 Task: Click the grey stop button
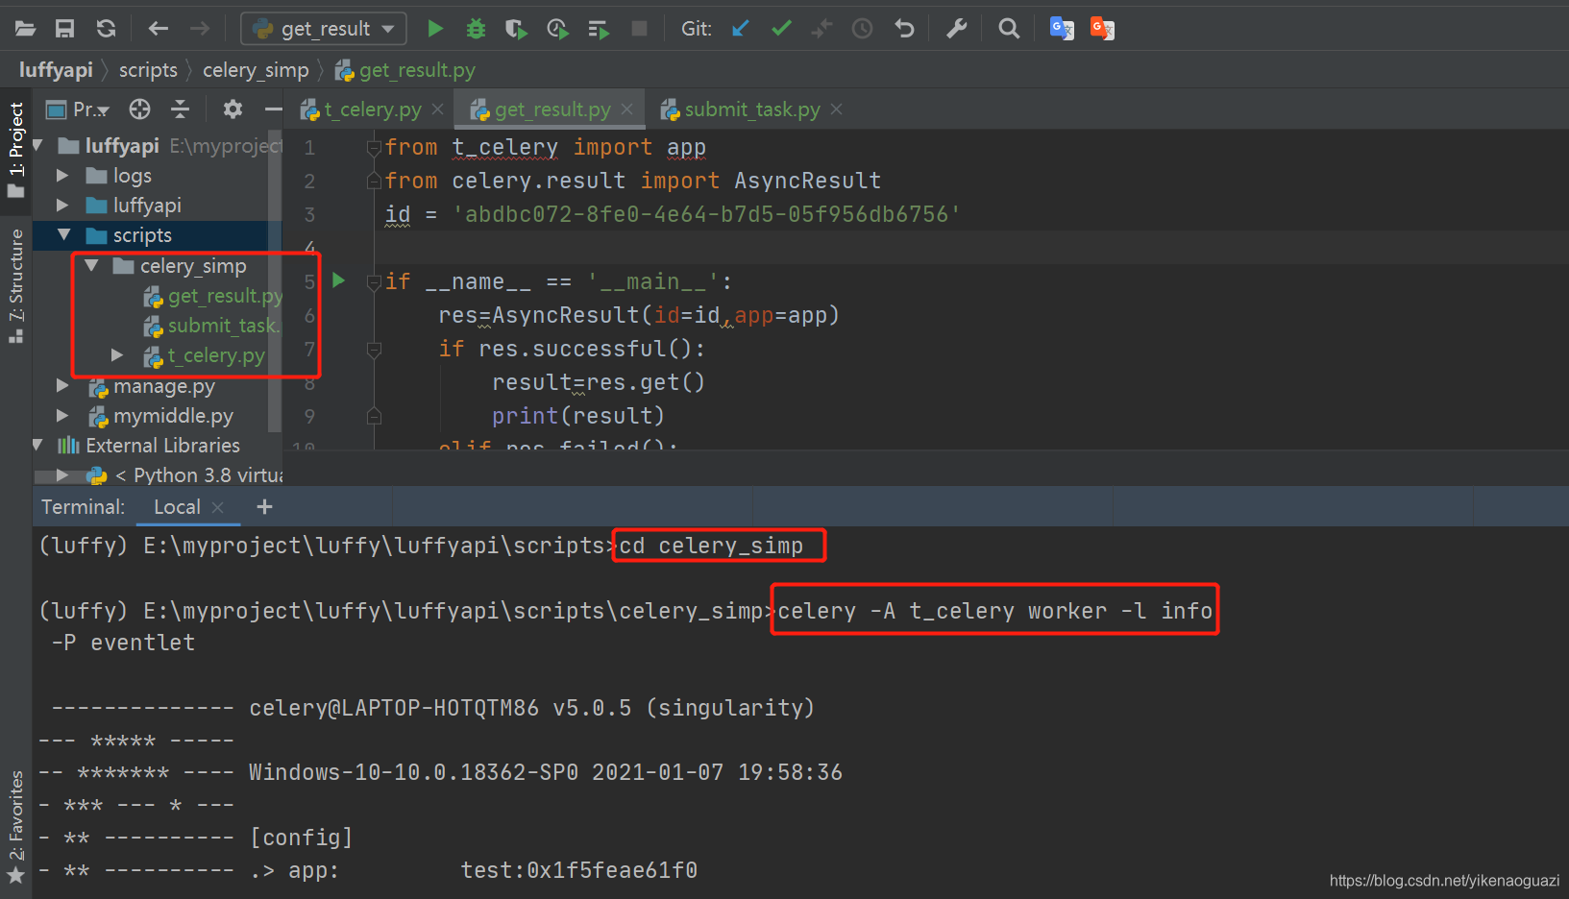coord(639,29)
